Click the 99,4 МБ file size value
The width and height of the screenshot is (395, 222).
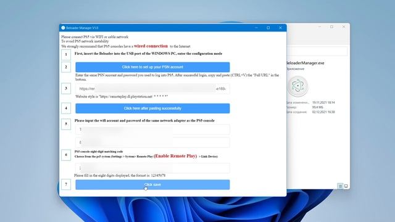point(318,107)
